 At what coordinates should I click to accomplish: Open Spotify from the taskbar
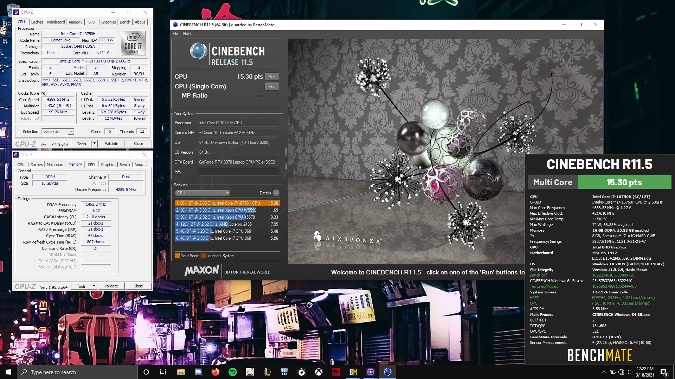232,372
